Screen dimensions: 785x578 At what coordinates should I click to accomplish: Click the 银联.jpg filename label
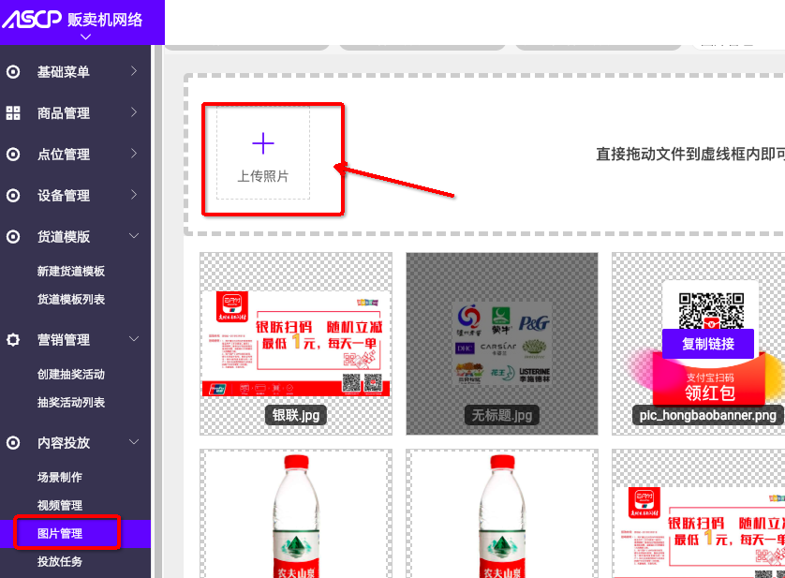296,415
